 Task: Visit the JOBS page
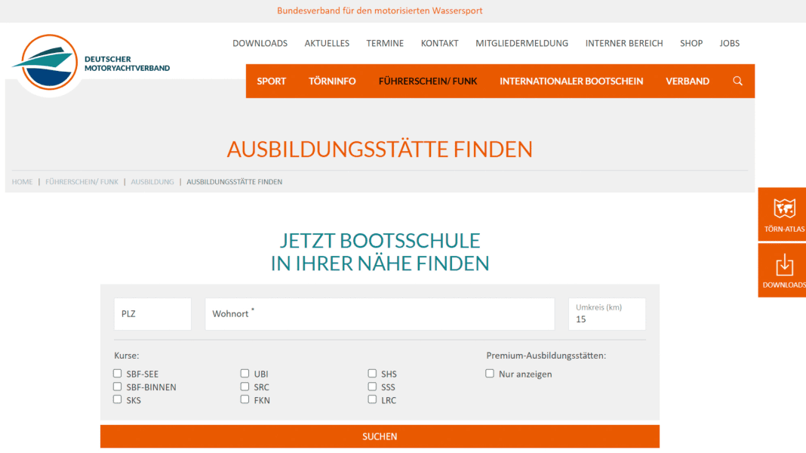point(729,43)
